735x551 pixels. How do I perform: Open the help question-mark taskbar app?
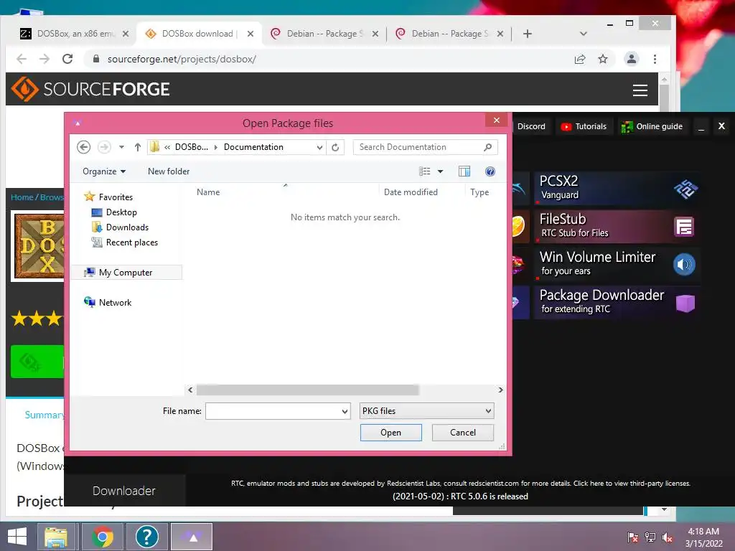[x=146, y=537]
